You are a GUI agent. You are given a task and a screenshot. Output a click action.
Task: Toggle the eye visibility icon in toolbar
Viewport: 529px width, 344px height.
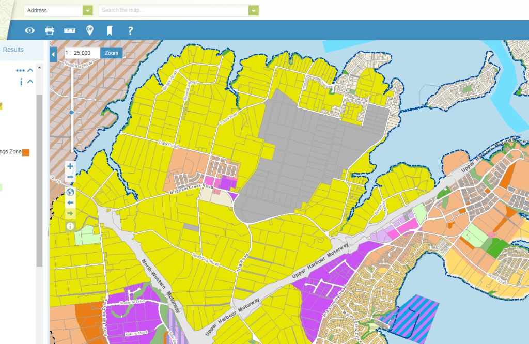(30, 30)
